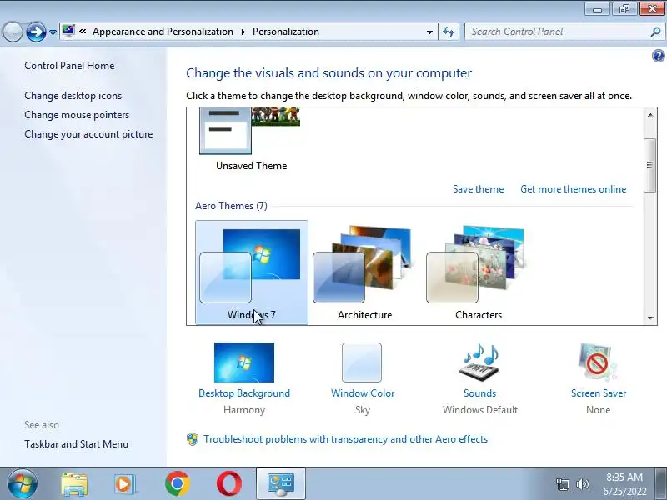Click the Save theme link
The width and height of the screenshot is (667, 500).
(478, 189)
